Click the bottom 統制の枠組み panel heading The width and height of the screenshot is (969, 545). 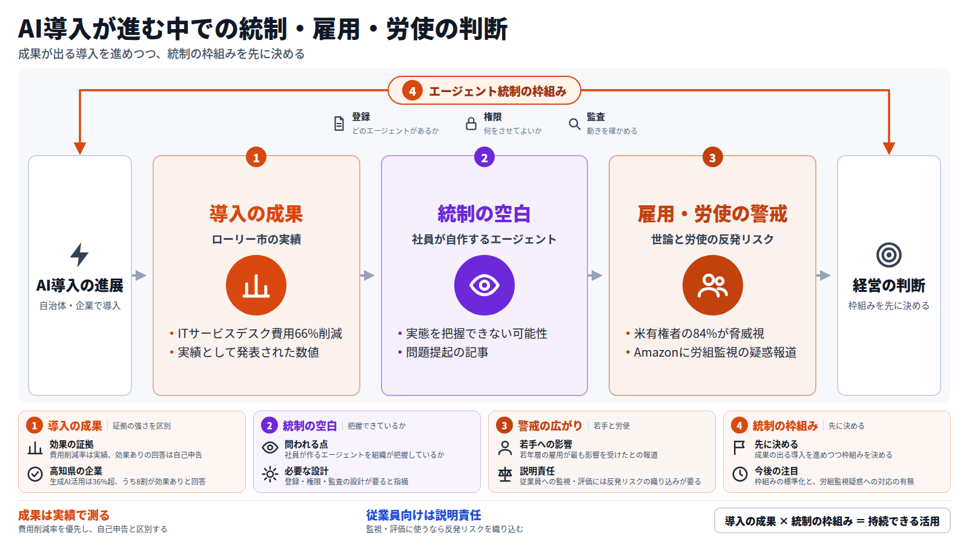(x=785, y=426)
